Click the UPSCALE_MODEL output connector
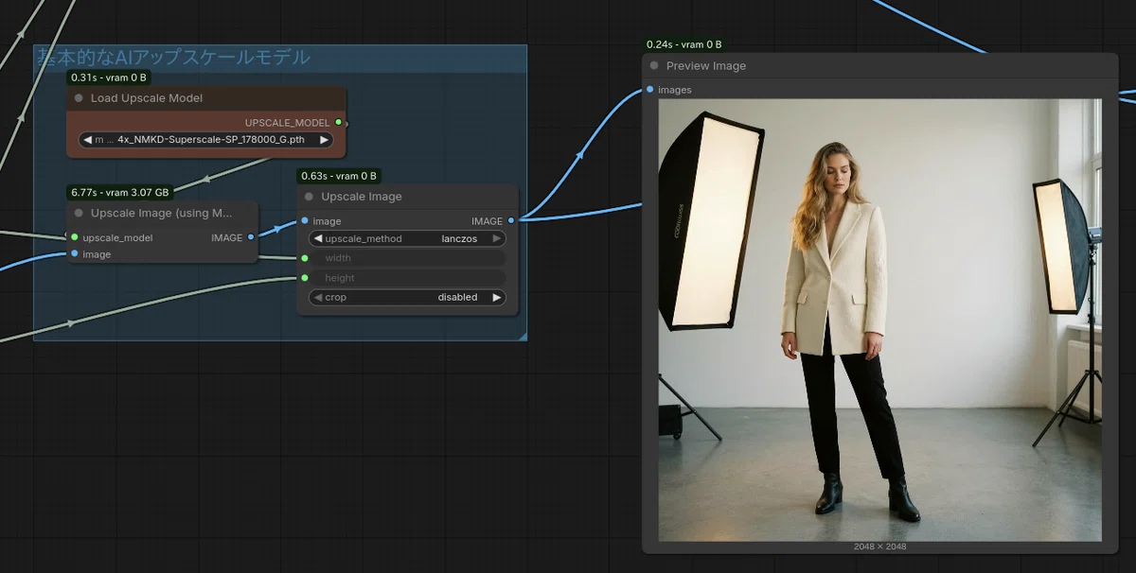Image resolution: width=1136 pixels, height=573 pixels. [339, 122]
